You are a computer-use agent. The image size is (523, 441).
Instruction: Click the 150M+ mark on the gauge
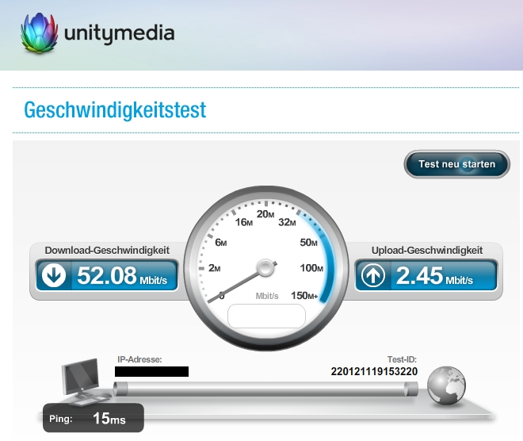pyautogui.click(x=304, y=295)
